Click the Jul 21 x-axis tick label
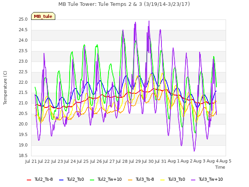The width and height of the screenshot is (249, 187). (31, 161)
